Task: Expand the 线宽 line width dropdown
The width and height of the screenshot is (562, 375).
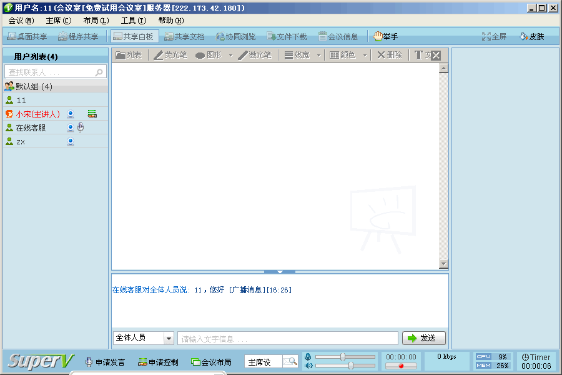Action: 318,55
